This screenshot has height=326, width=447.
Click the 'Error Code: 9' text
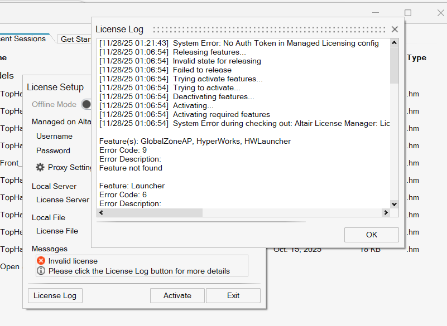point(123,150)
